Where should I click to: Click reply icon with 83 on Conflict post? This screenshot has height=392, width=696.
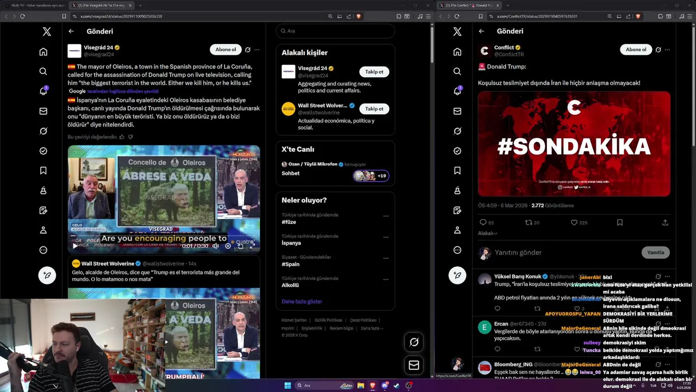pos(483,223)
